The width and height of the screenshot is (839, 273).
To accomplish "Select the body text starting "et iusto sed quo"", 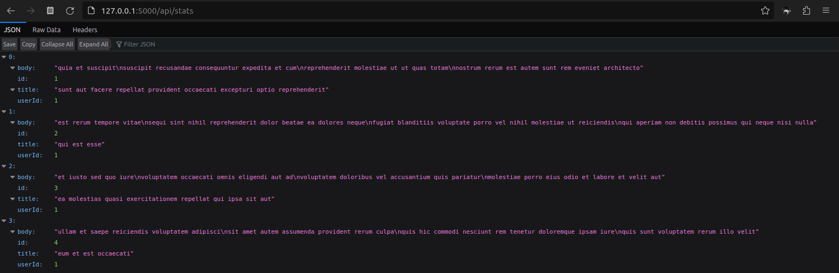I will click(359, 177).
